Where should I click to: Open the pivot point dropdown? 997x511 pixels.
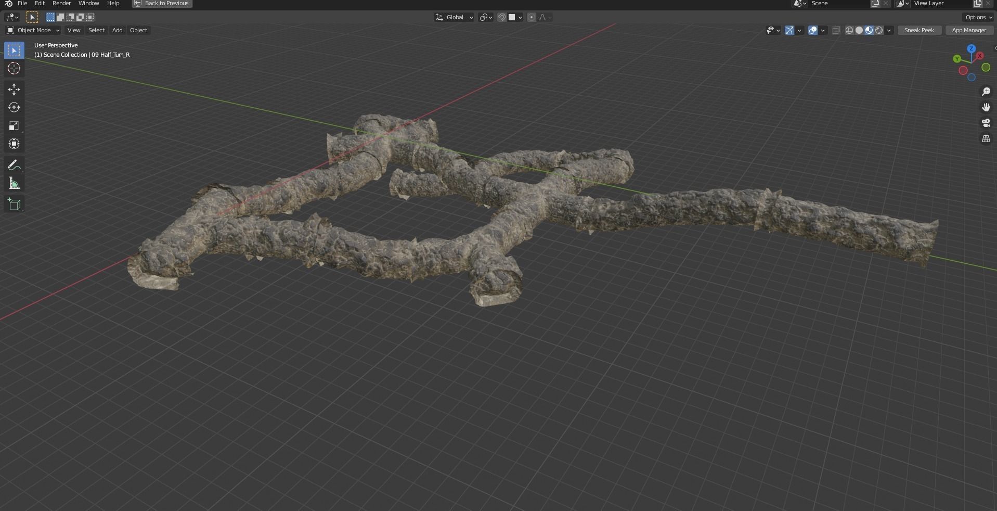(x=486, y=17)
